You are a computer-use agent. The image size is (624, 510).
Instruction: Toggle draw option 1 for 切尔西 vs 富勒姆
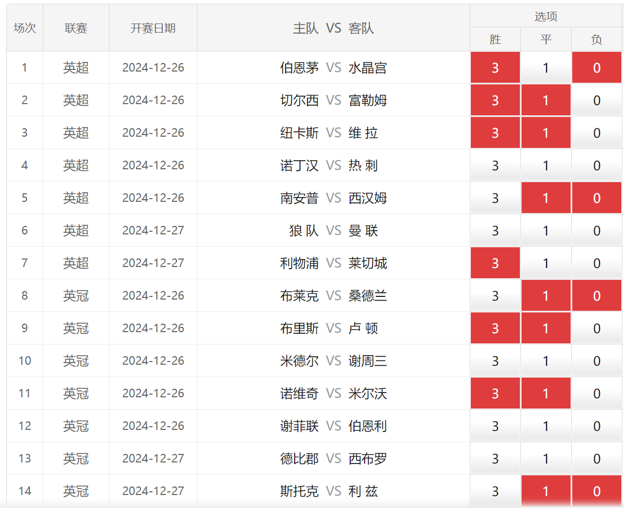[x=546, y=100]
